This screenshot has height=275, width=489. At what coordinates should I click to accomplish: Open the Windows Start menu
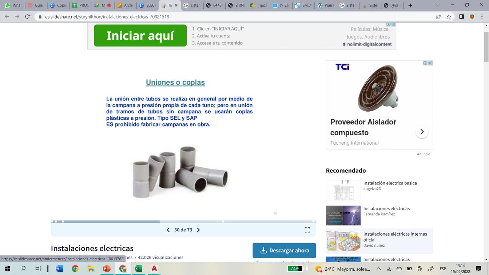point(7,269)
